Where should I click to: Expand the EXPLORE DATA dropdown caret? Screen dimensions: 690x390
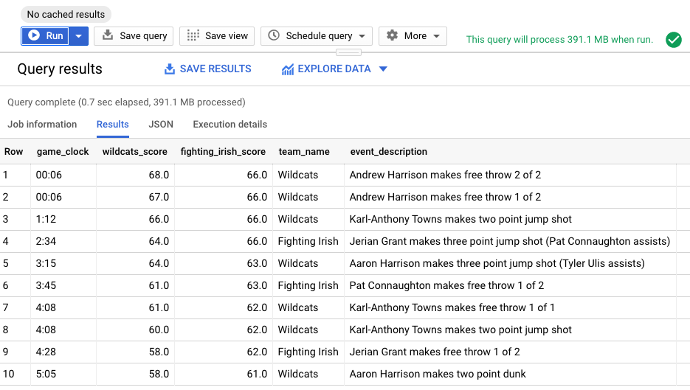(x=383, y=69)
